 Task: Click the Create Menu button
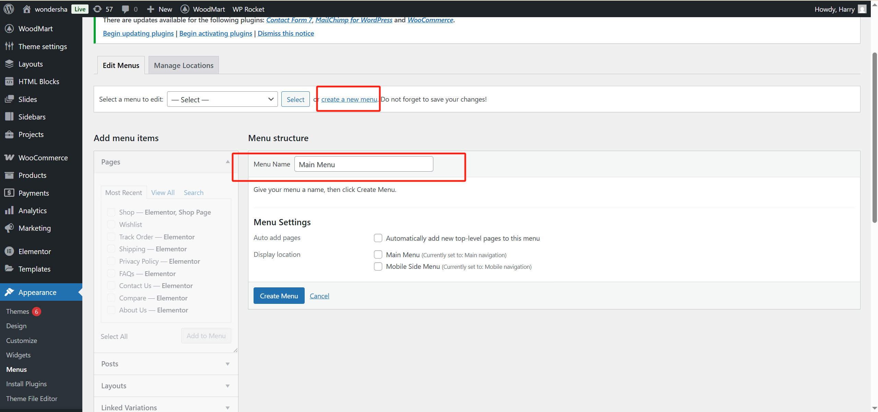tap(279, 296)
